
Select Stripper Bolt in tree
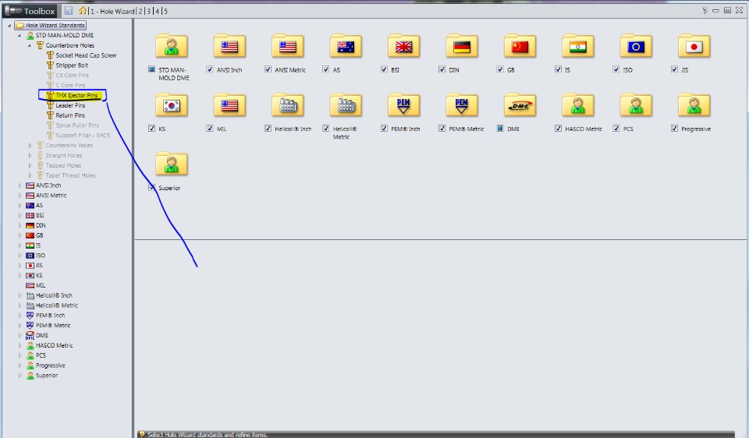72,65
